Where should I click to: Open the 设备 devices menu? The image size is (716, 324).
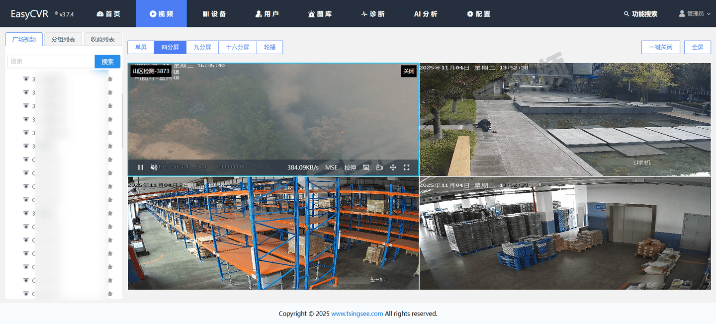pyautogui.click(x=214, y=14)
